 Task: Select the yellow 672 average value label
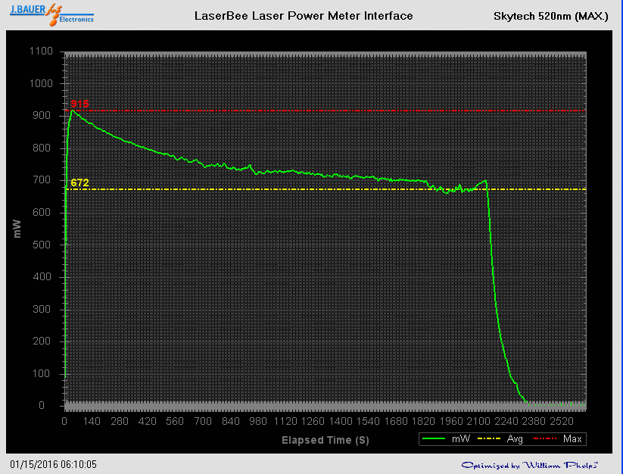click(79, 183)
